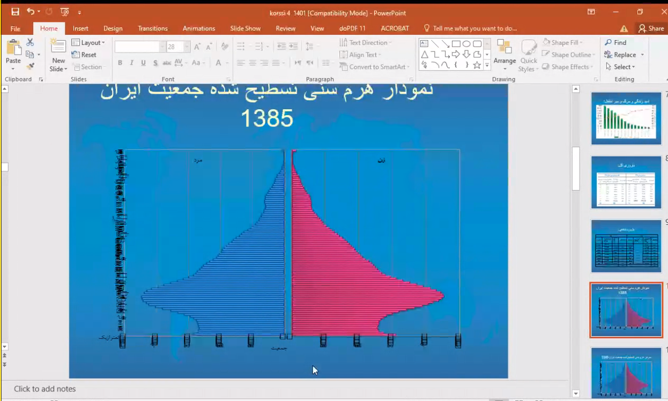Open the font name combo box dropdown
The height and width of the screenshot is (401, 668).
[162, 47]
